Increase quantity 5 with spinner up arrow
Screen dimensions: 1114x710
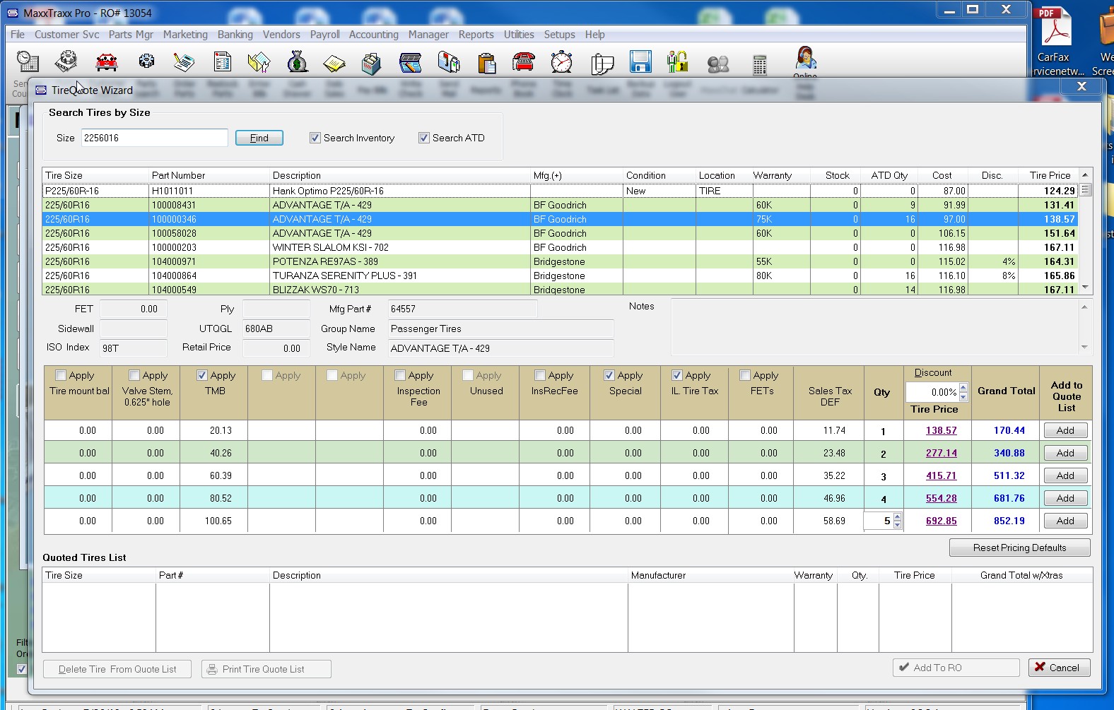898,517
